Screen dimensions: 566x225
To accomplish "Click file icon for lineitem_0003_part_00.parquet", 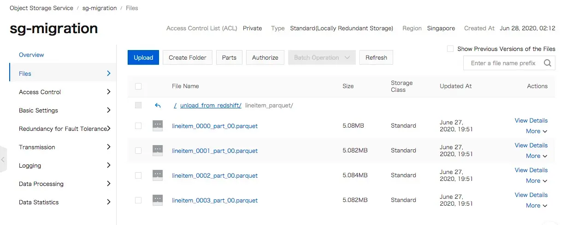I will [x=158, y=200].
